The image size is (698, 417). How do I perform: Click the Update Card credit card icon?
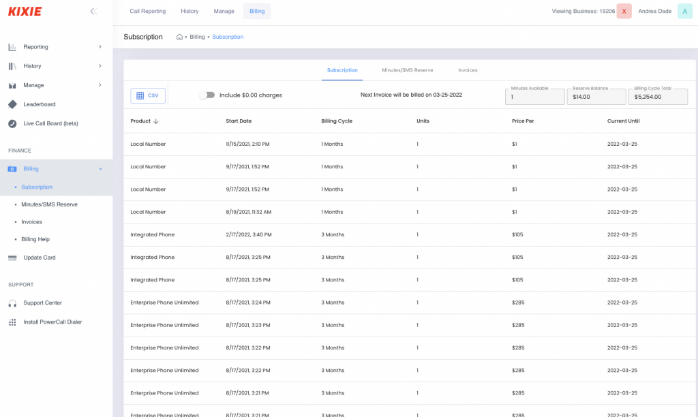point(12,258)
